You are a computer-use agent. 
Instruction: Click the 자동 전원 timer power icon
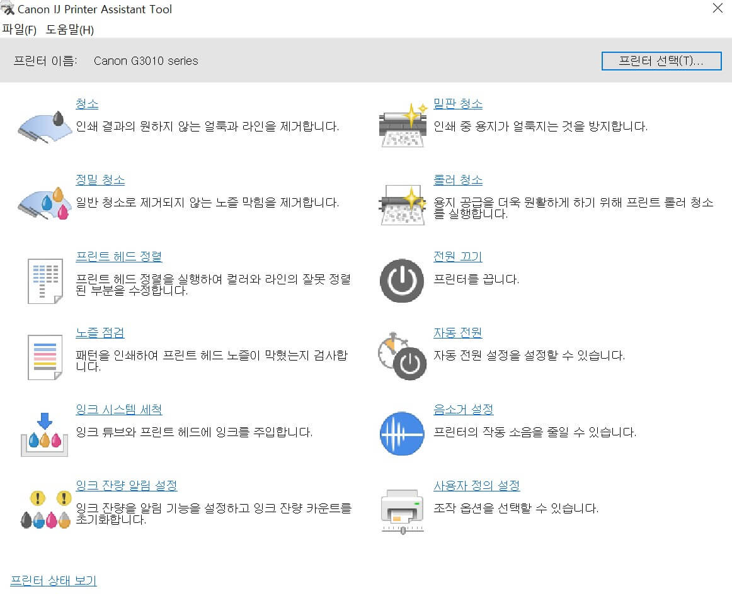[402, 356]
